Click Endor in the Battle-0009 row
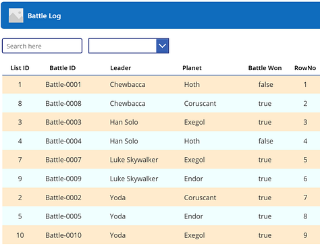This screenshot has width=320, height=246. click(194, 179)
